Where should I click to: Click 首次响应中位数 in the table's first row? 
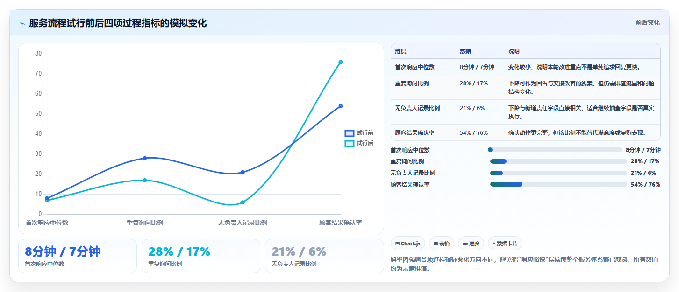coord(415,67)
